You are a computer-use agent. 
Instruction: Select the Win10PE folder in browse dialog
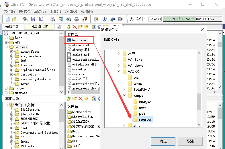pyautogui.click(x=132, y=59)
